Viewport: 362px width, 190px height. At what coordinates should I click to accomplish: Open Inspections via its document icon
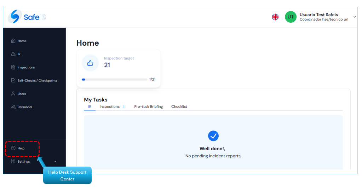(13, 67)
